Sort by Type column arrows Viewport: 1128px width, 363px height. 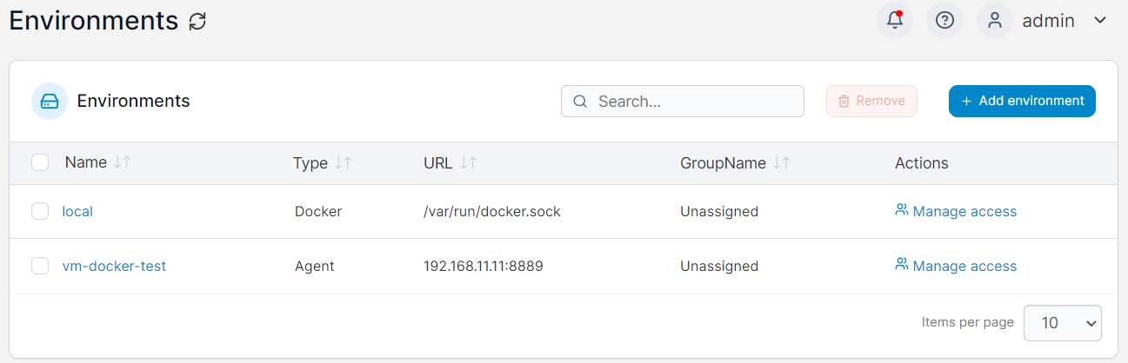(x=343, y=162)
